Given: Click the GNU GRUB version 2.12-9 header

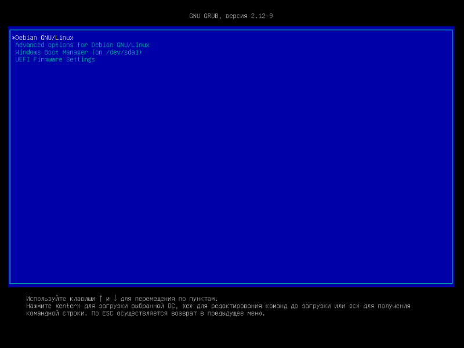Looking at the screenshot, I should tap(231, 16).
